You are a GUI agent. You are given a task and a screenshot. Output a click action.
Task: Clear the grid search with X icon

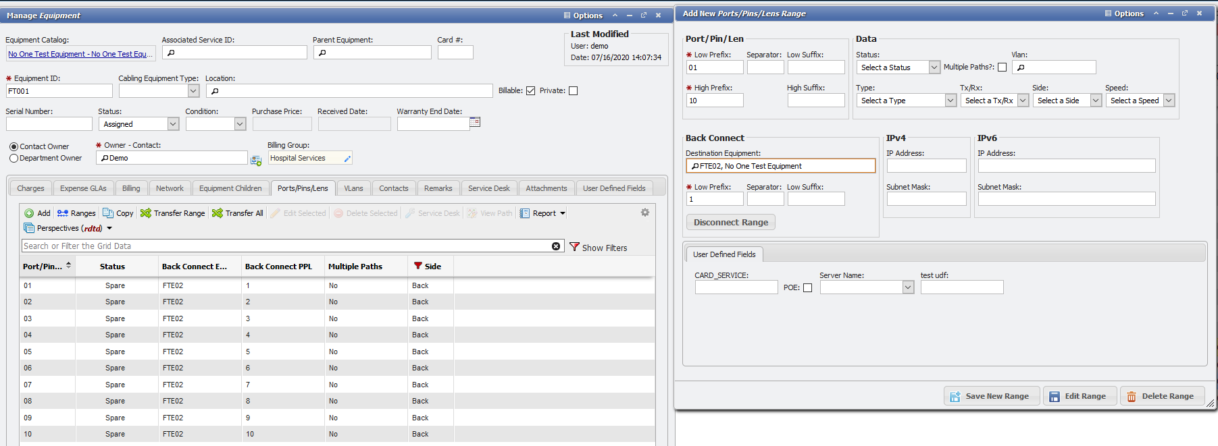pos(556,246)
